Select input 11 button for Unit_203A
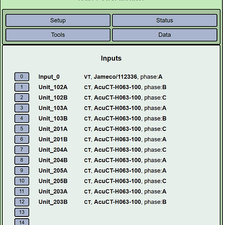This screenshot has height=225, width=230. pyautogui.click(x=22, y=191)
